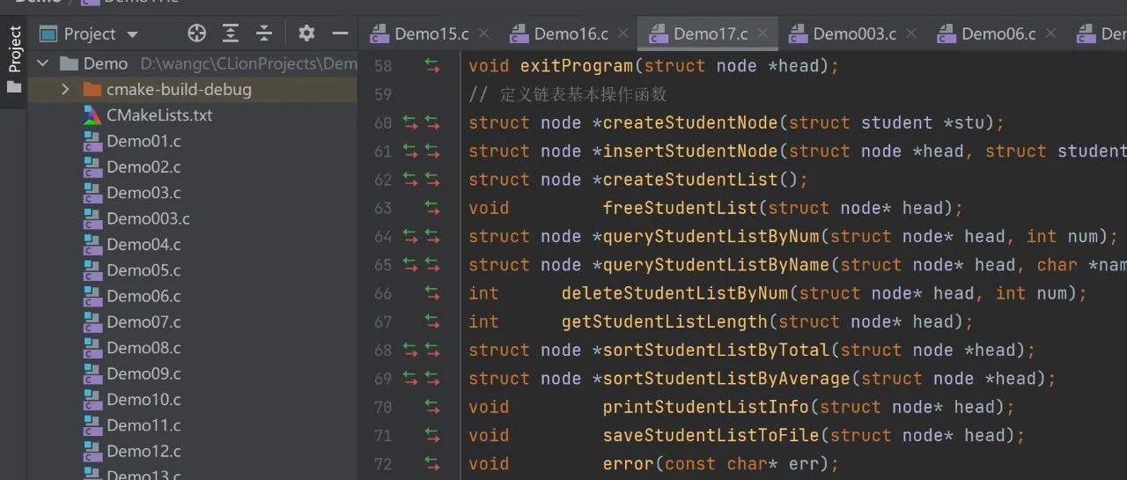
Task: Click gutter navigation icon on line 63
Action: [x=431, y=208]
